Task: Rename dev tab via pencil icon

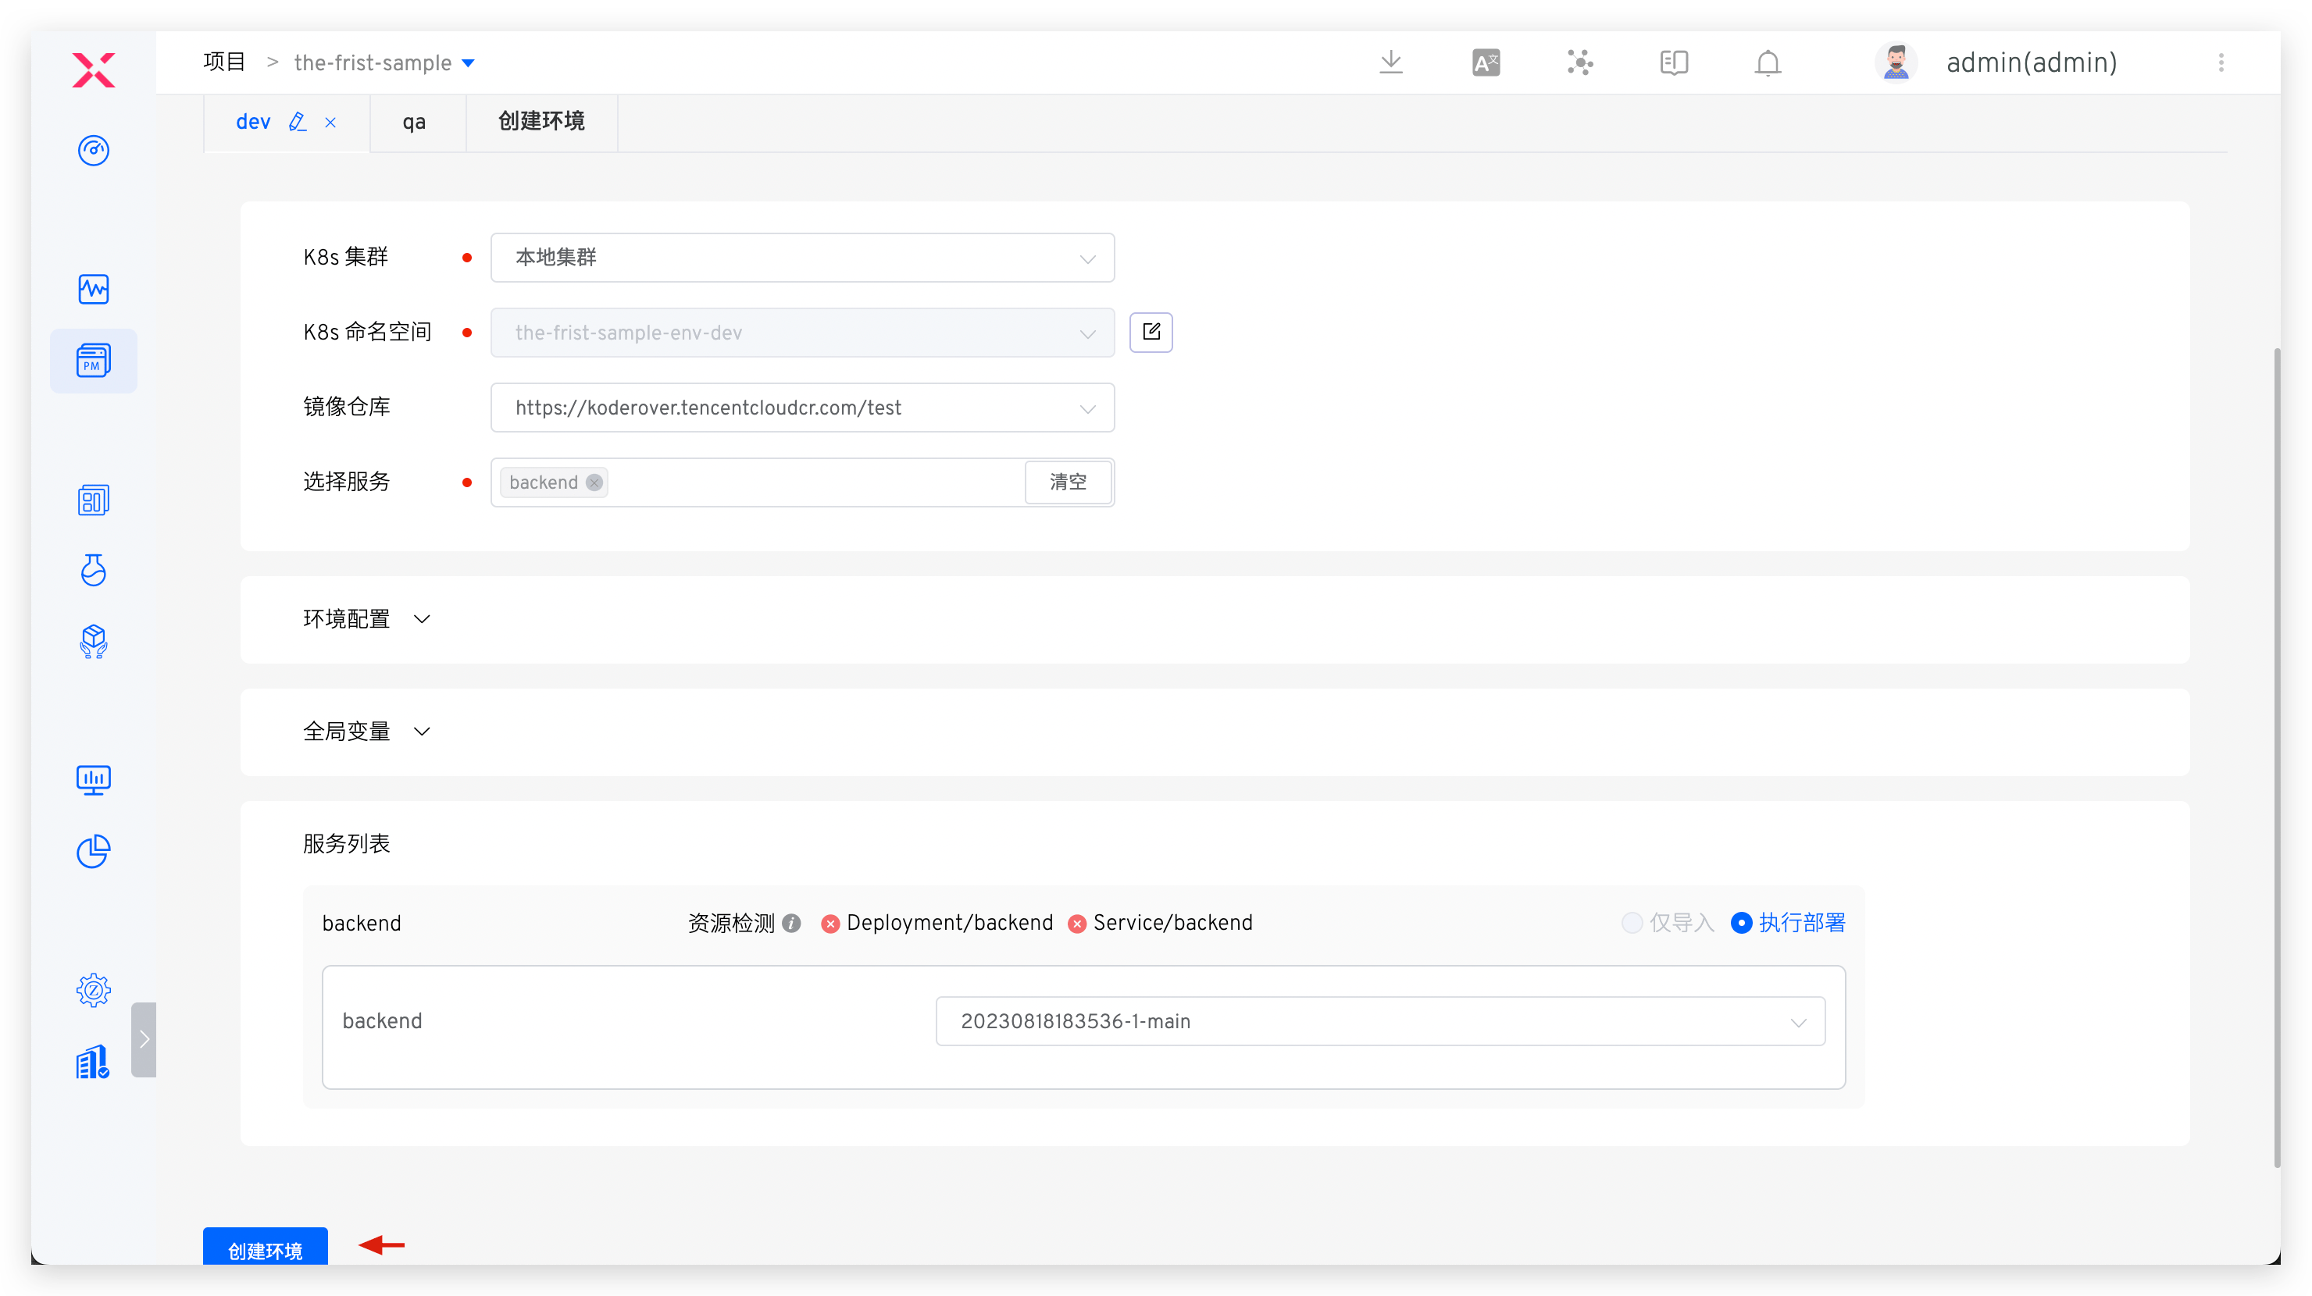Action: 297,122
